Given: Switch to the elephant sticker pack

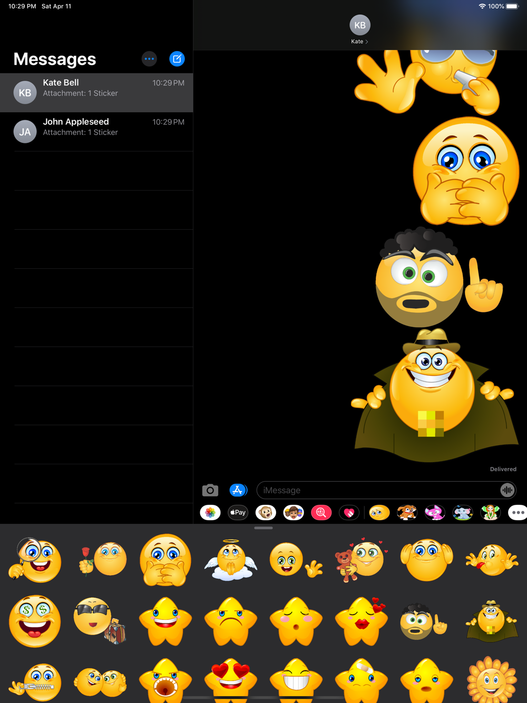Looking at the screenshot, I should coord(463,512).
